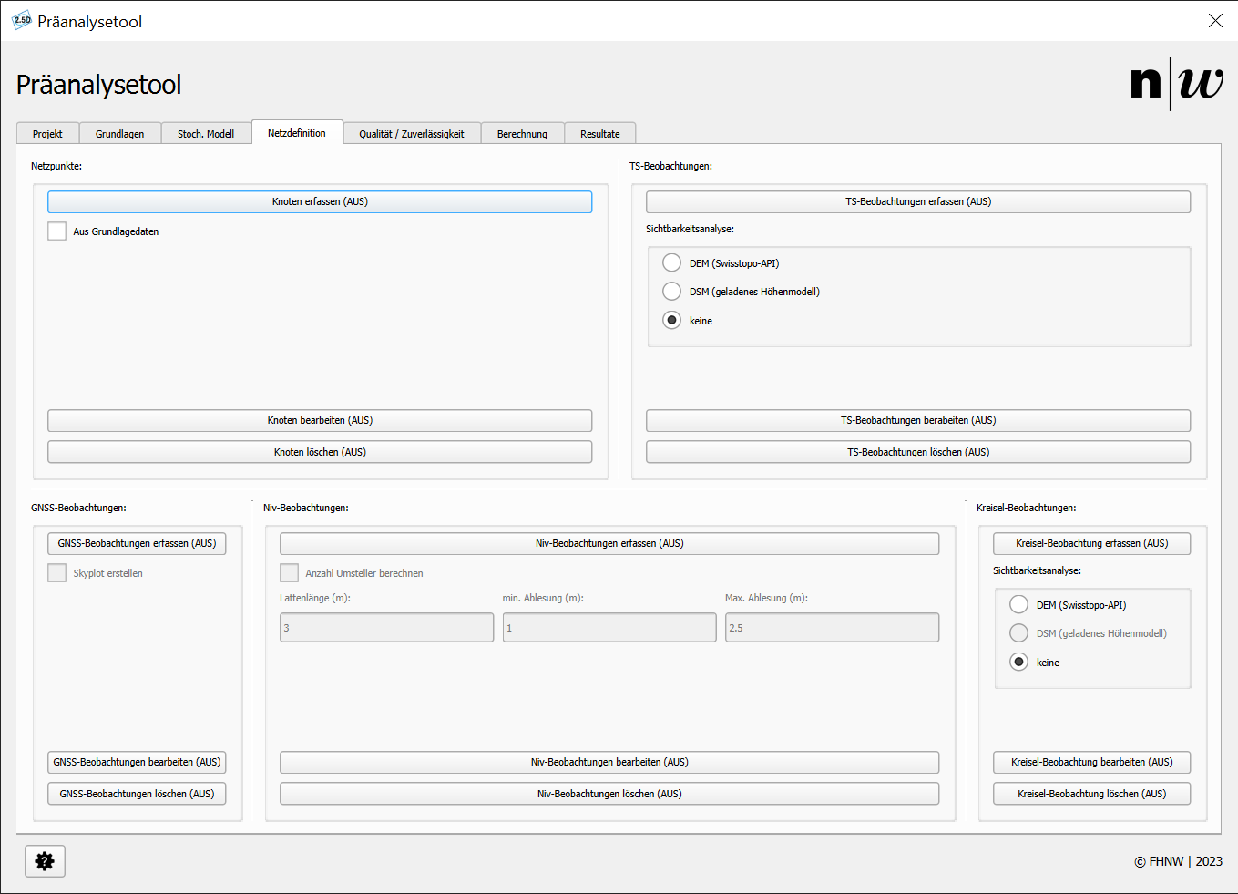Click TS-Beobachtungen erfassen (AUS) button
Viewport: 1238px width, 894px height.
[918, 201]
